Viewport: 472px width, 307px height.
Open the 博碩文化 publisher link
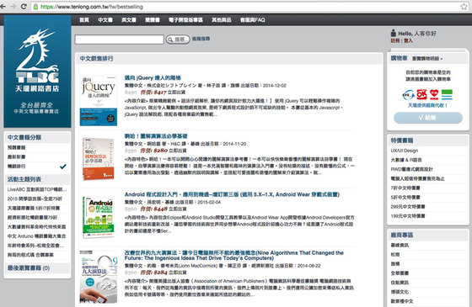[400, 292]
